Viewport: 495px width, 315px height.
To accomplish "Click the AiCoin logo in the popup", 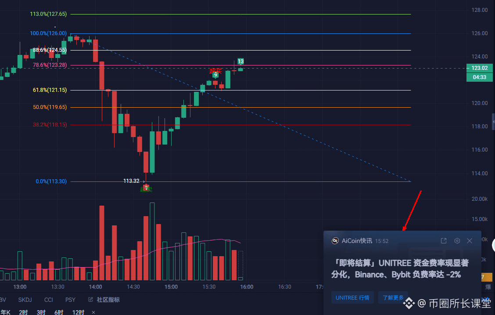I will 335,241.
